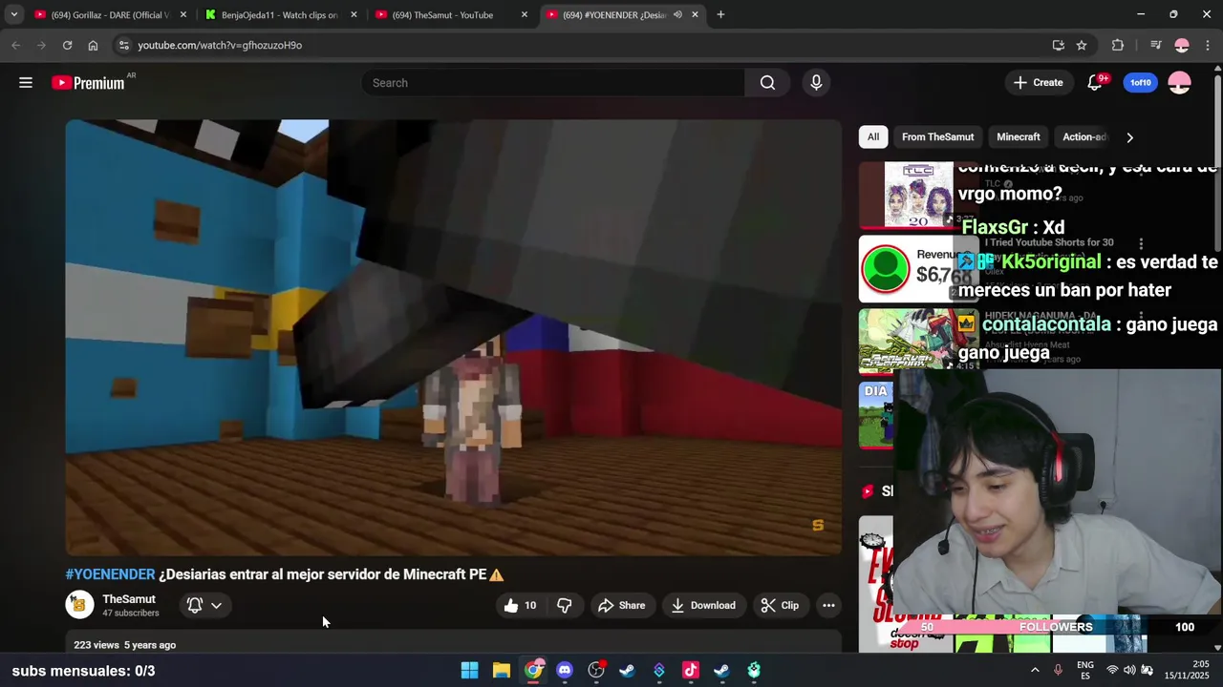Open Chrome extensions puzzle icon
The width and height of the screenshot is (1223, 687).
pyautogui.click(x=1118, y=45)
